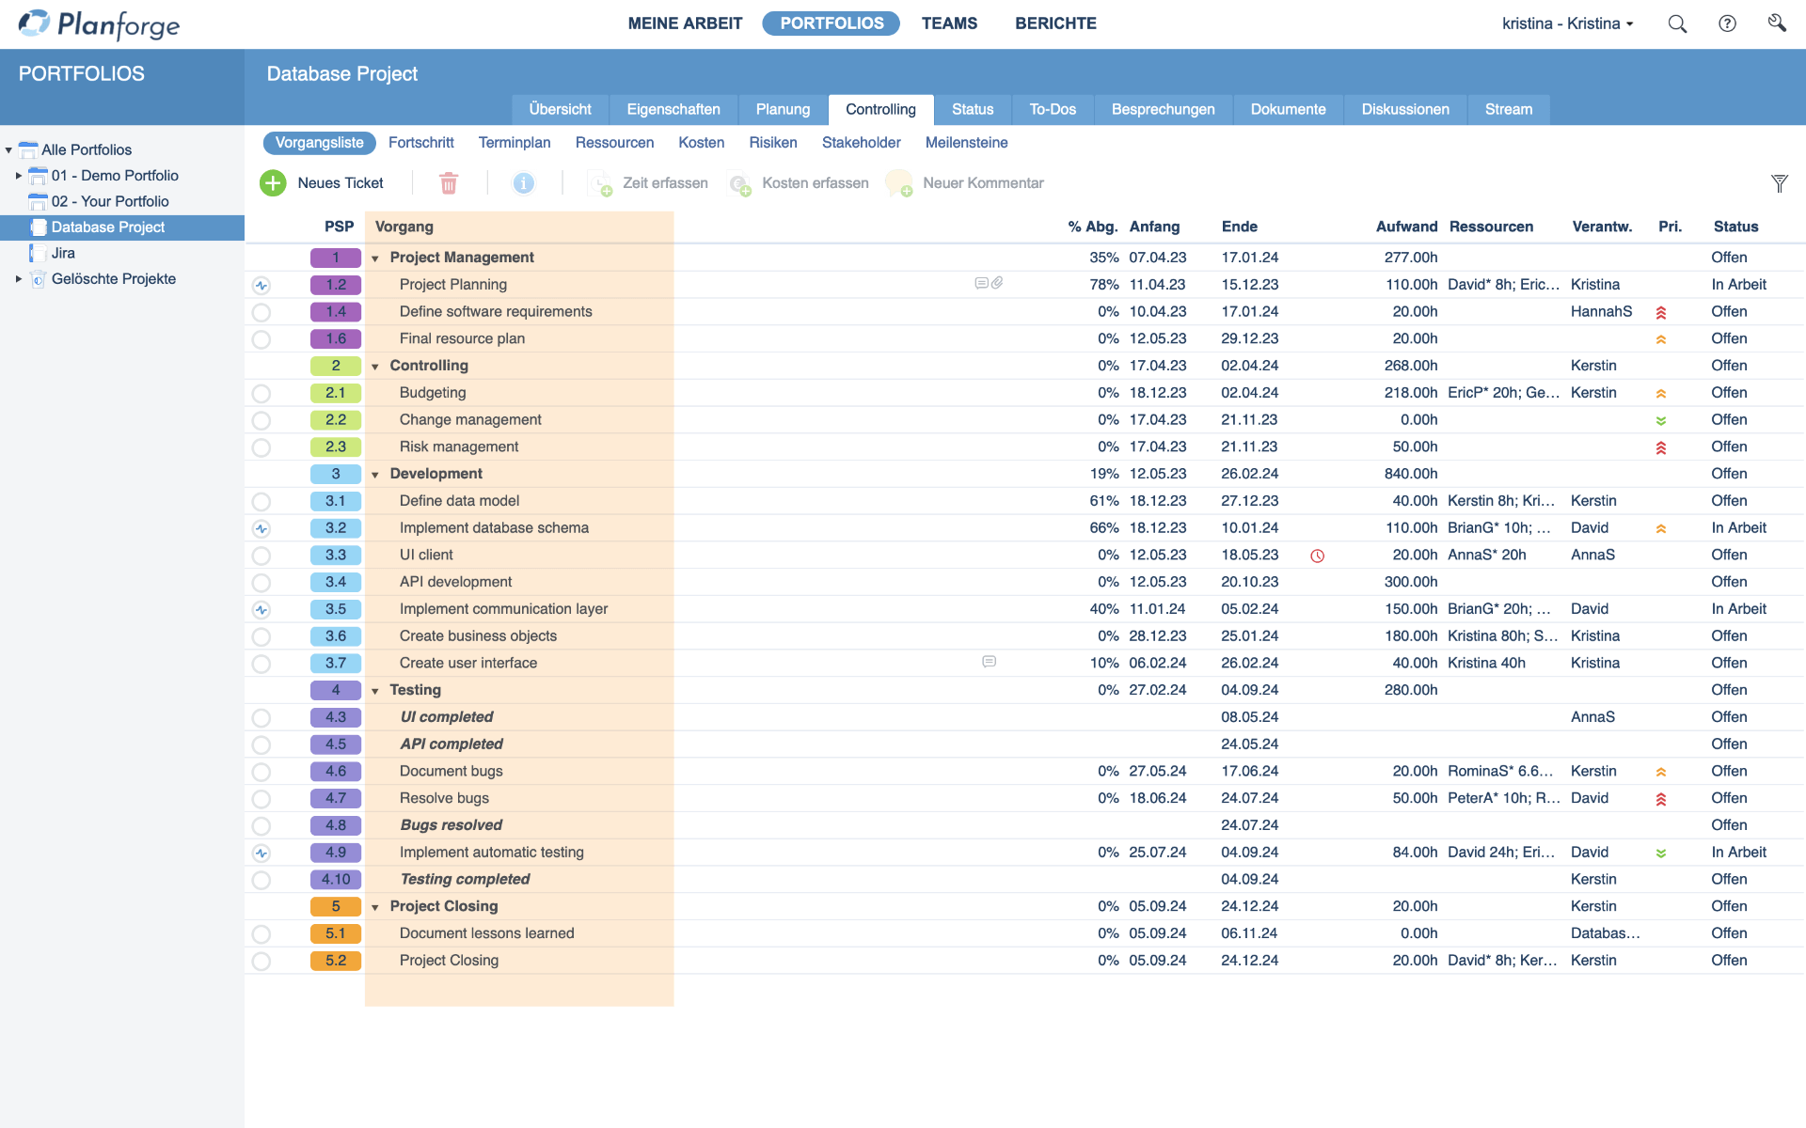Open the filter icon above the table
The image size is (1806, 1128).
1780,183
